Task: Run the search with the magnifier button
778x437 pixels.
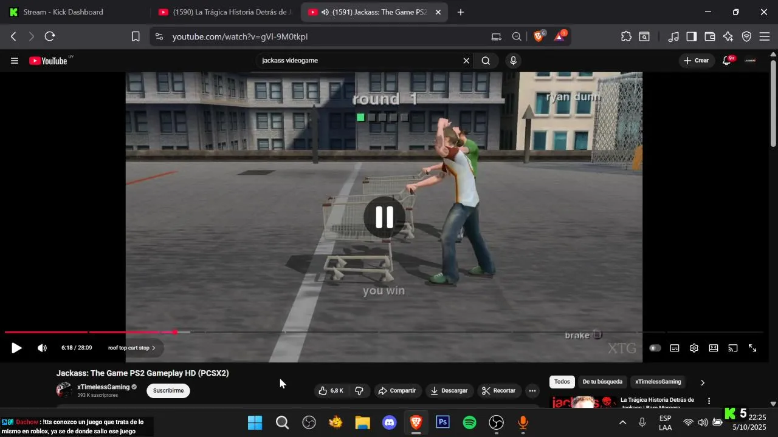Action: 486,61
